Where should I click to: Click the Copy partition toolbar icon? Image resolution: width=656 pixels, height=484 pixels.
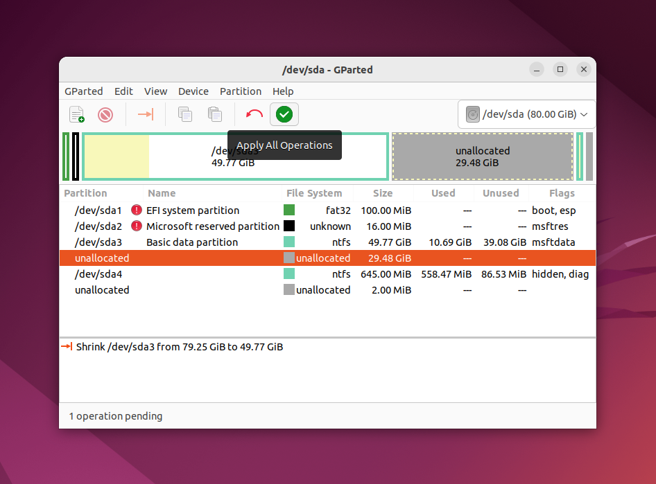185,114
